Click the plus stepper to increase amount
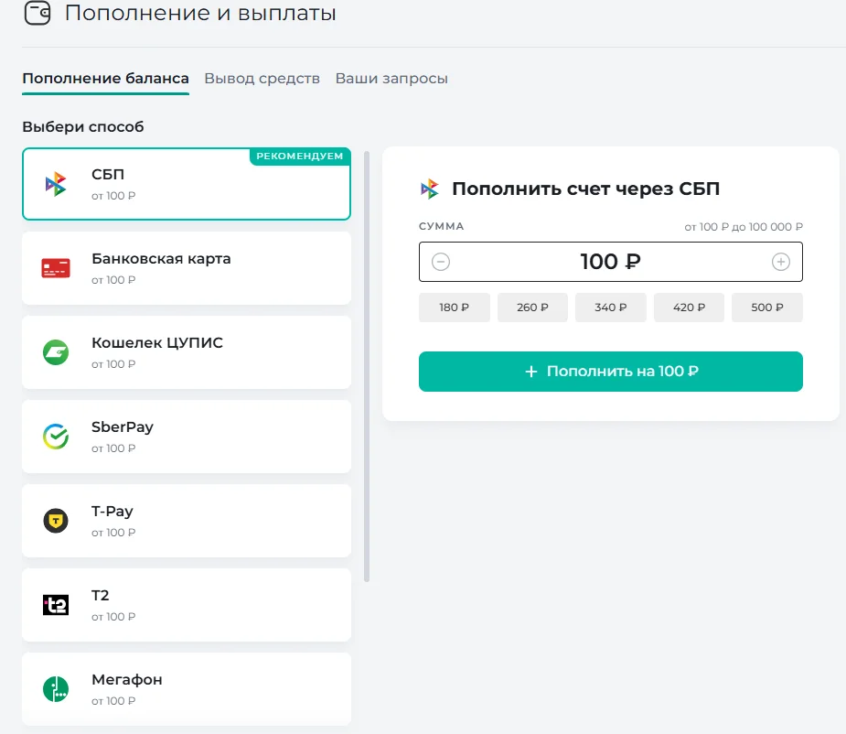The image size is (846, 734). 781,261
